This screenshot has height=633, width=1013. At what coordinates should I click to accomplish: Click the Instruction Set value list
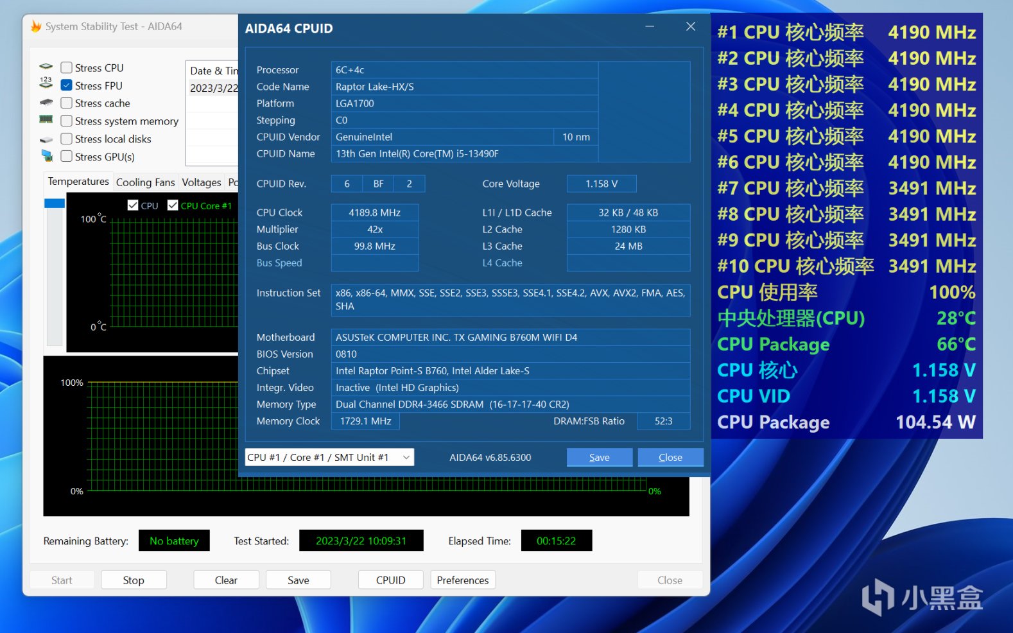coord(511,300)
